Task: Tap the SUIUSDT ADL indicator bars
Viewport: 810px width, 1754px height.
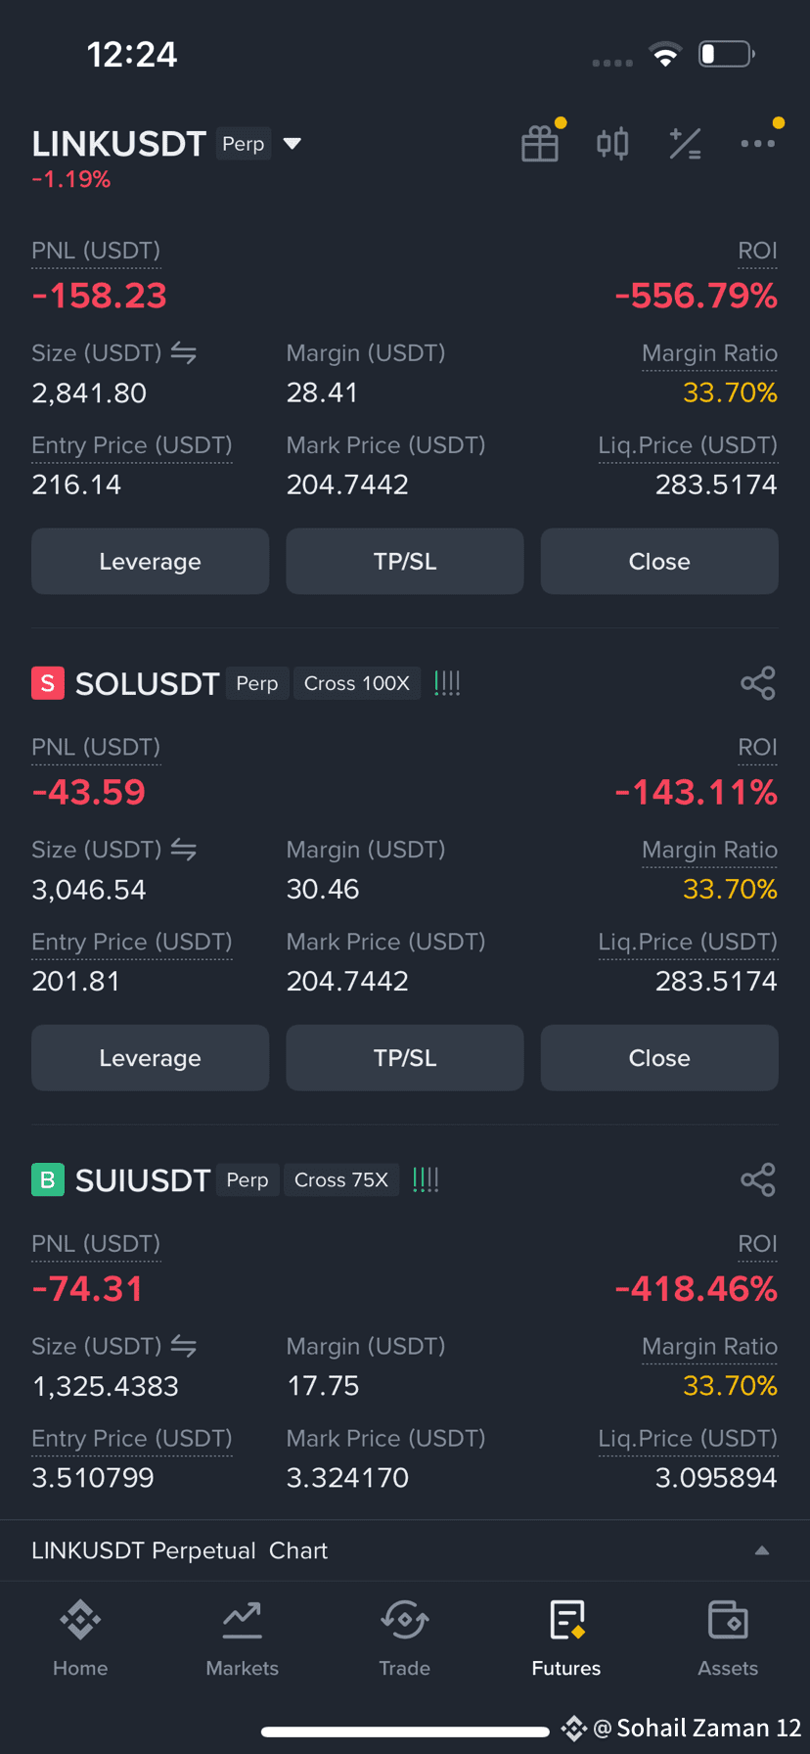Action: point(426,1179)
